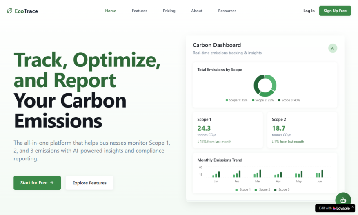Click the Lovable heart logo icon
Image resolution: width=358 pixels, height=215 pixels.
click(x=334, y=208)
